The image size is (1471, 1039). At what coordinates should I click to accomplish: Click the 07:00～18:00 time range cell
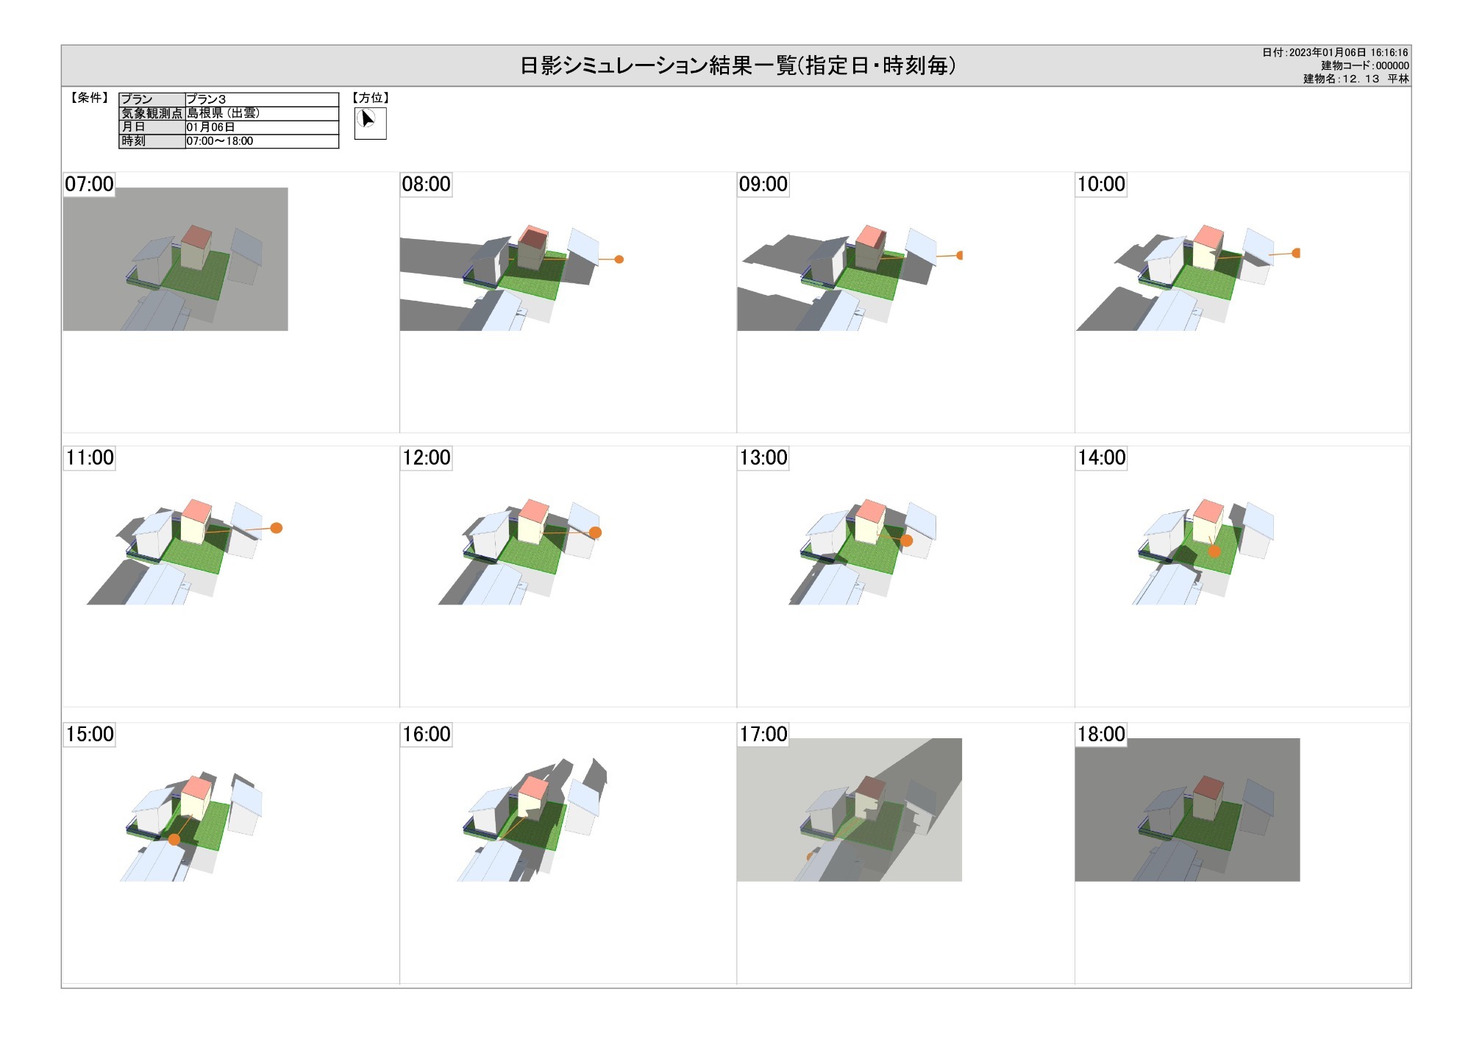(x=262, y=141)
